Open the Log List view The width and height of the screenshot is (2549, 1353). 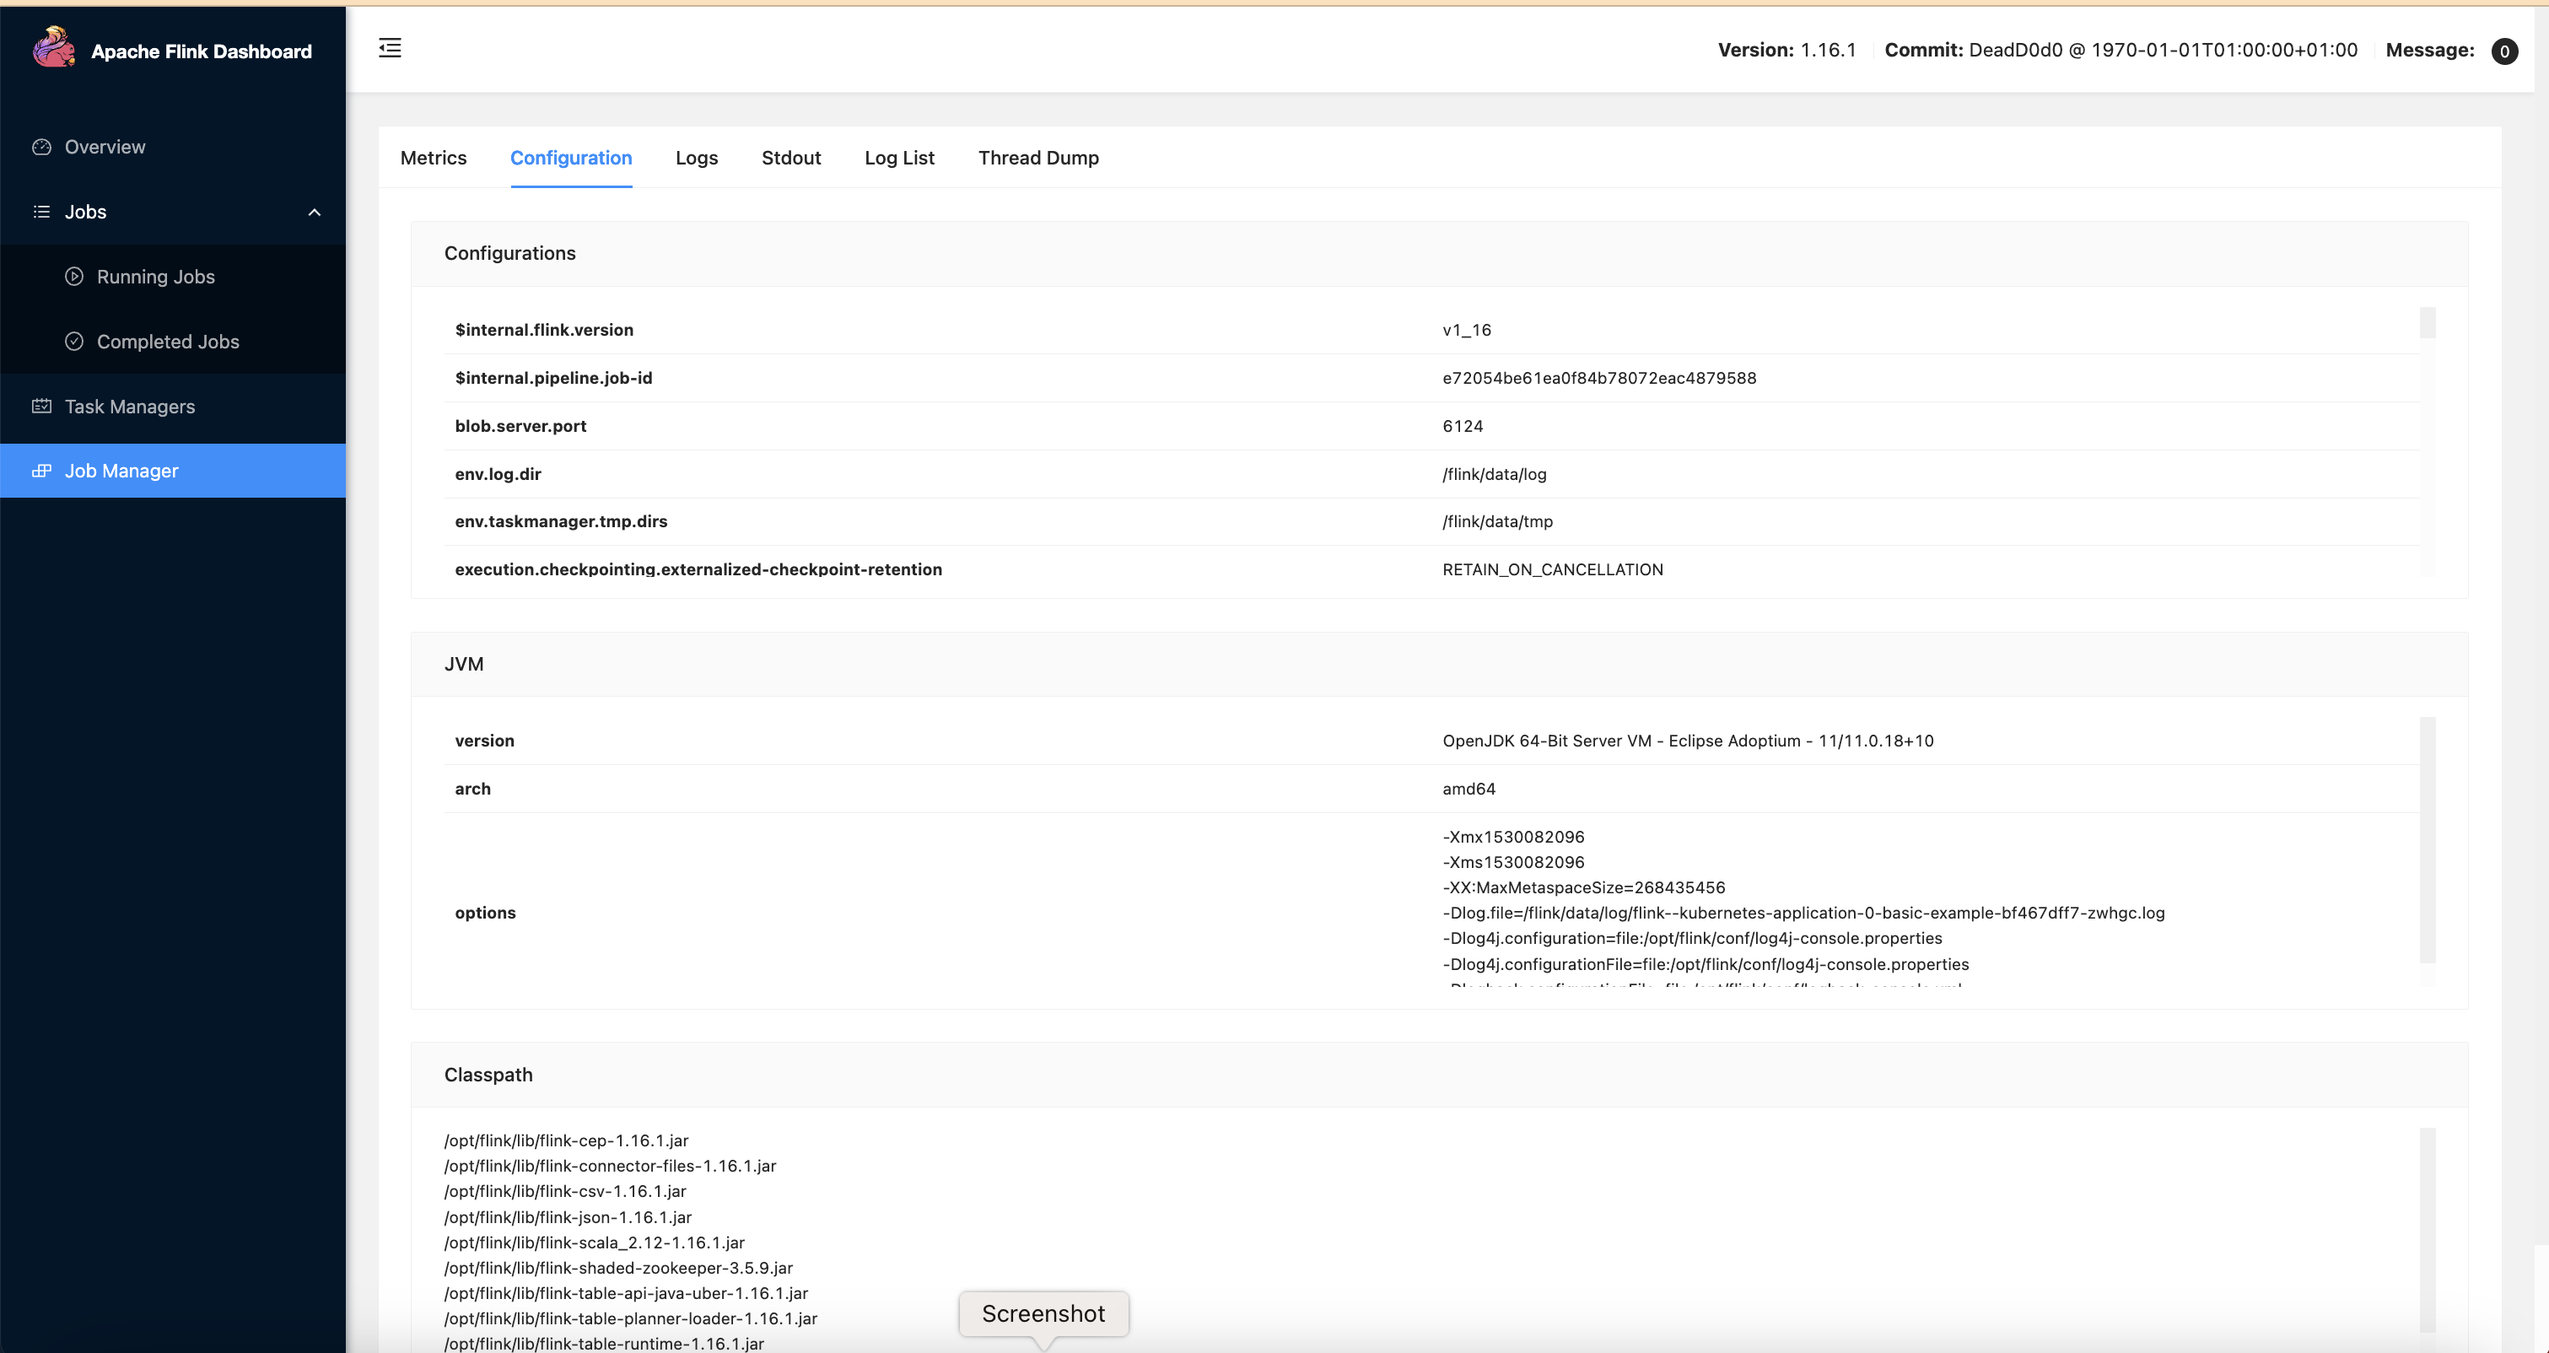898,158
